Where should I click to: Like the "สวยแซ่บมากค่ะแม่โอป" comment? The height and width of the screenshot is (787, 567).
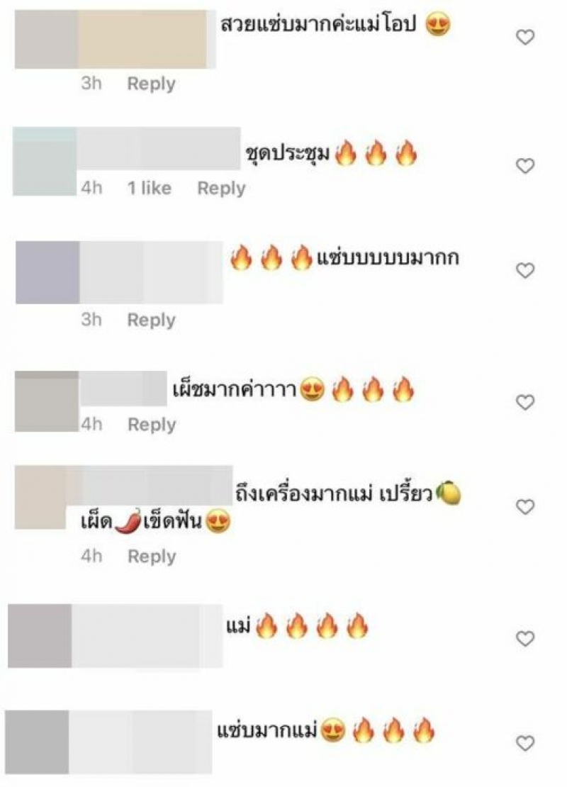pyautogui.click(x=525, y=37)
